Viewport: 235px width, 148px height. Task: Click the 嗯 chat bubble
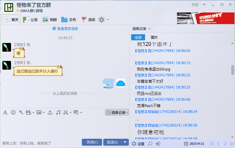(x=19, y=53)
